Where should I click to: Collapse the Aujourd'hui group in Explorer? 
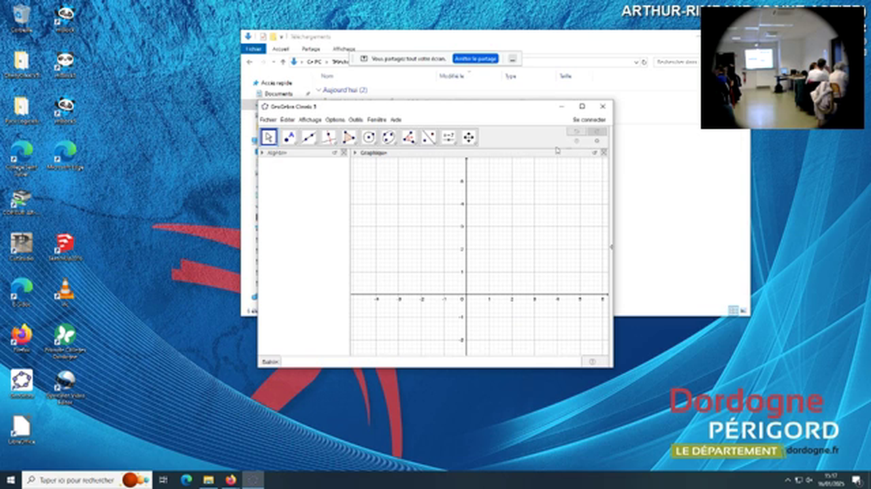click(318, 90)
